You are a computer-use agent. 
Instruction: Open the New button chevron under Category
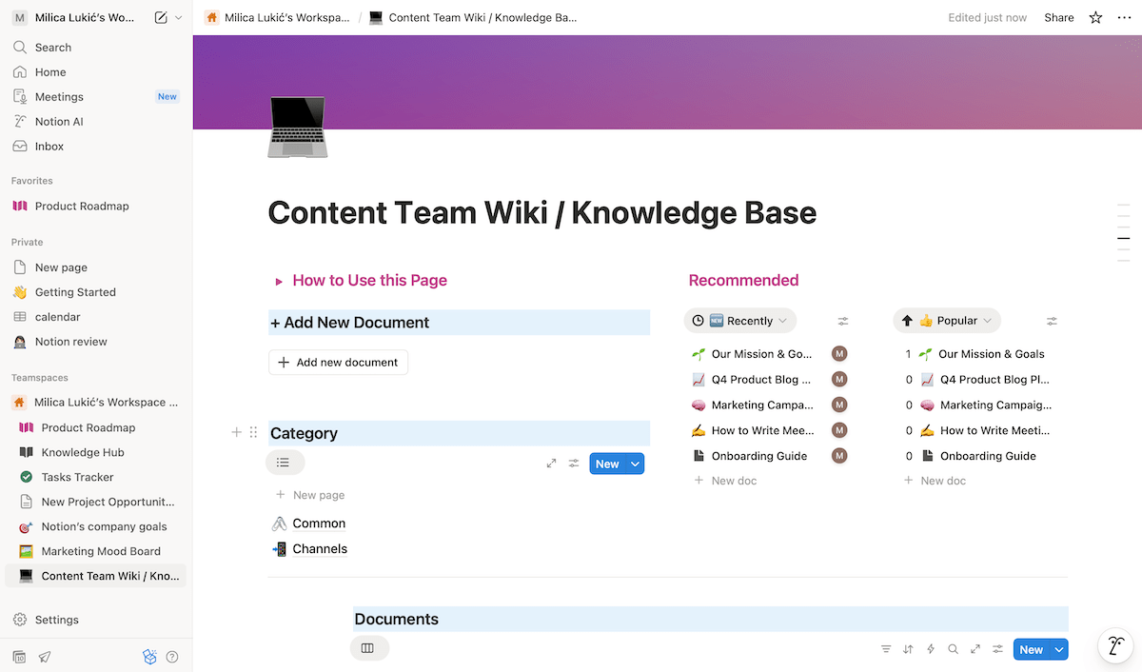[x=633, y=464]
